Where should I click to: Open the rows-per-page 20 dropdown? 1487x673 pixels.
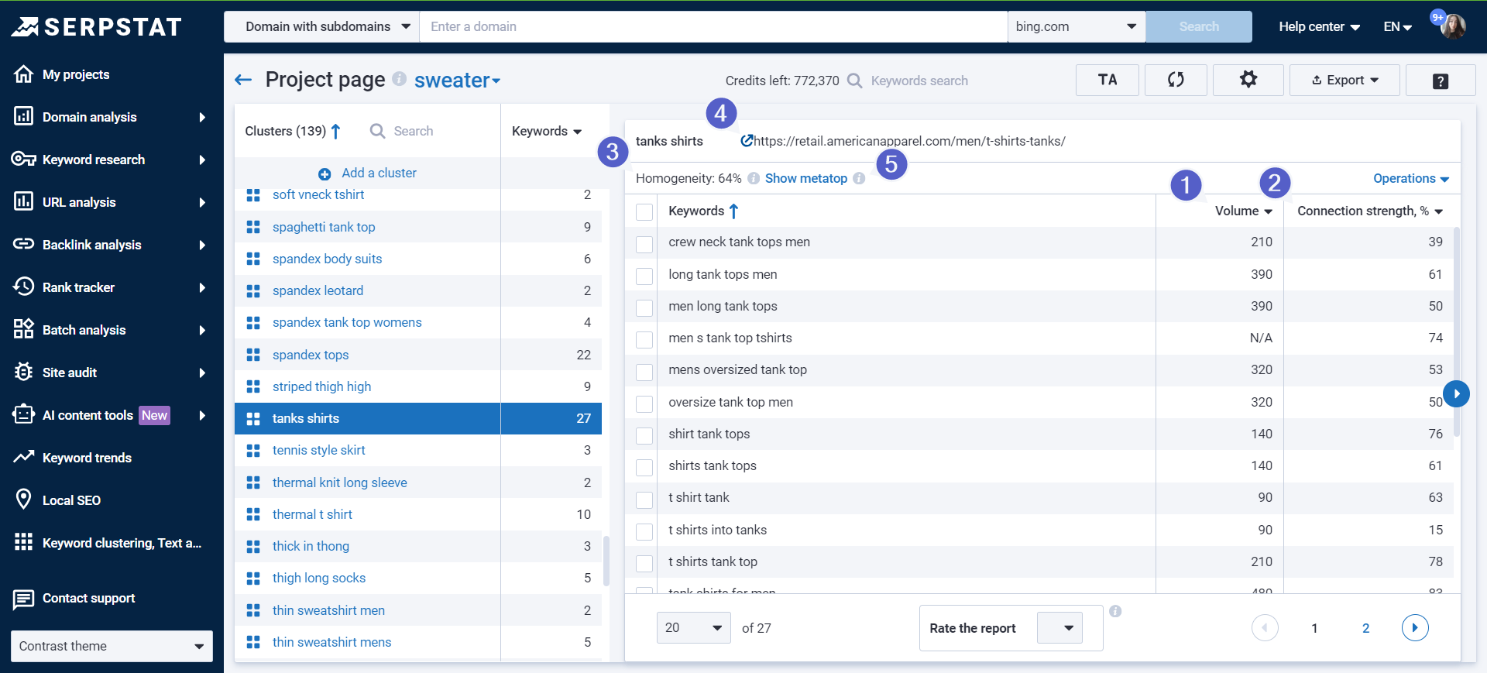[693, 627]
